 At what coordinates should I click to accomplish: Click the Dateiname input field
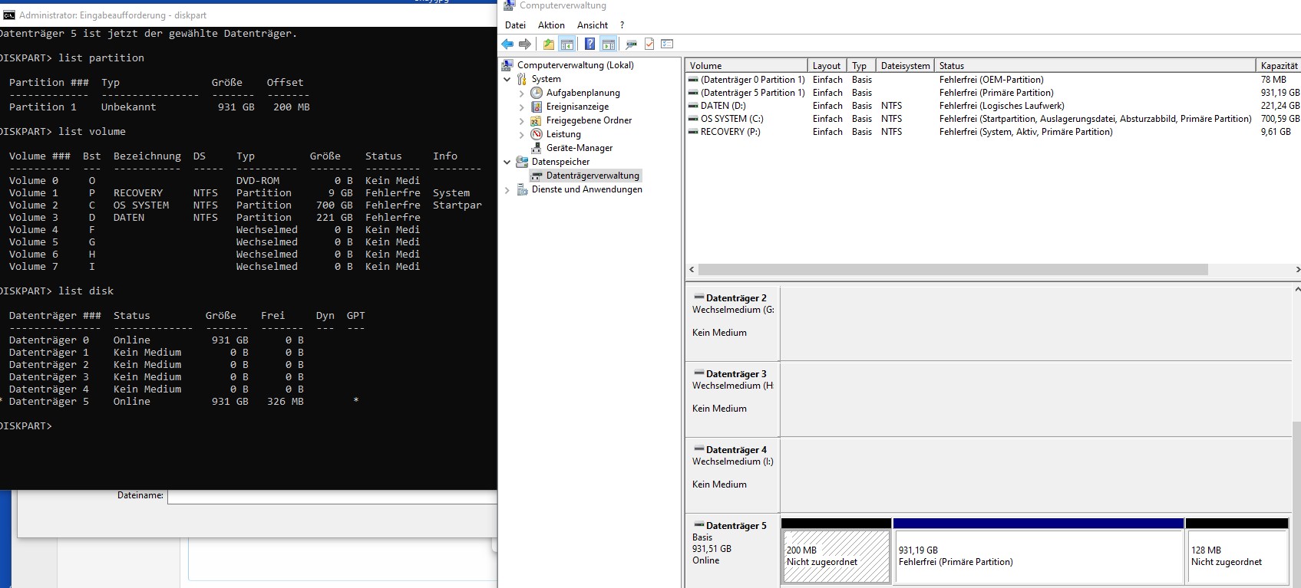tap(332, 496)
